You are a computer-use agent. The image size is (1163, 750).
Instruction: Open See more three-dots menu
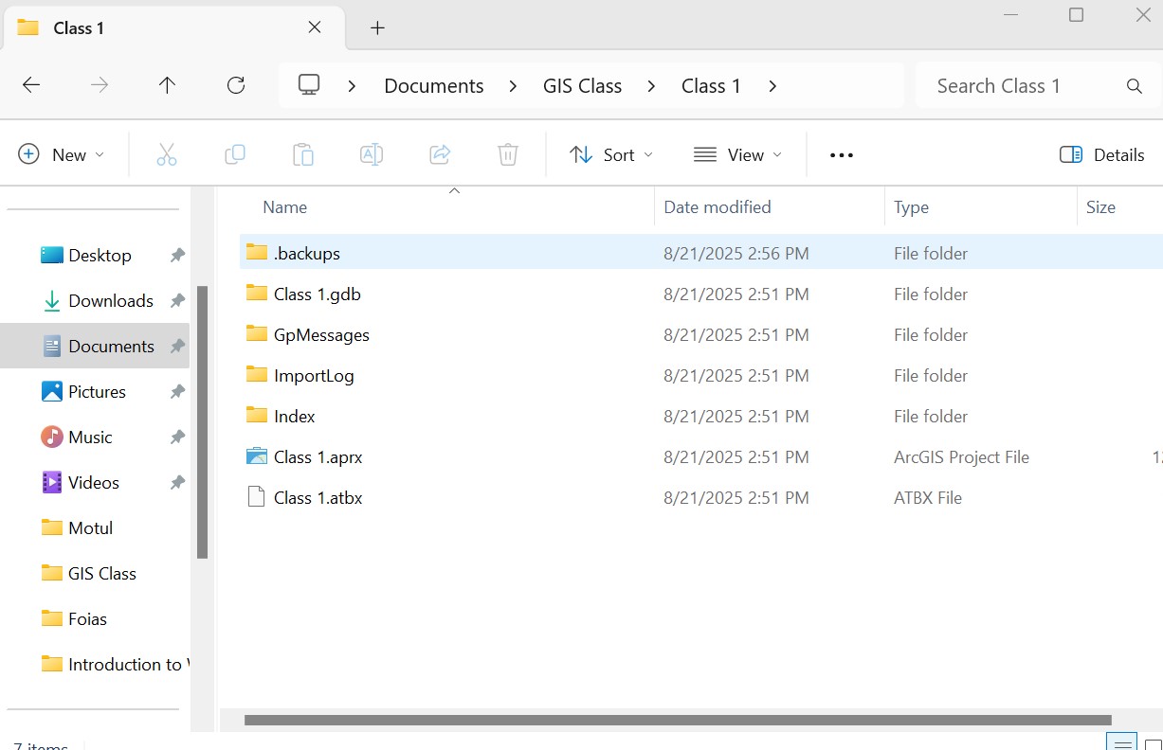[842, 155]
